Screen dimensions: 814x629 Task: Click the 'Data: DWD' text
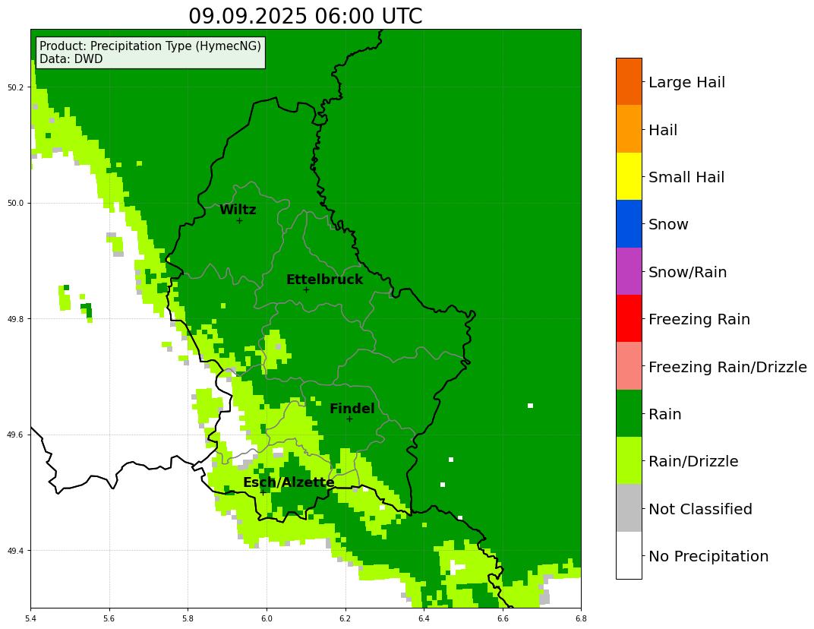pos(71,59)
